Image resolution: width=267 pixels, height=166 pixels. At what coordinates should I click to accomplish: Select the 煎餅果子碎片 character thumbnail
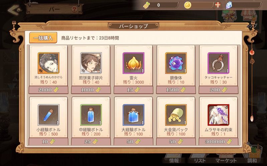point(91,63)
